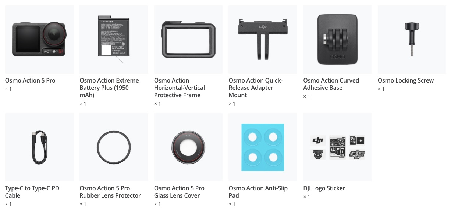The image size is (451, 209).
Task: Click the "Osmo Action Curved Adhesive Base" label
Action: tap(331, 84)
